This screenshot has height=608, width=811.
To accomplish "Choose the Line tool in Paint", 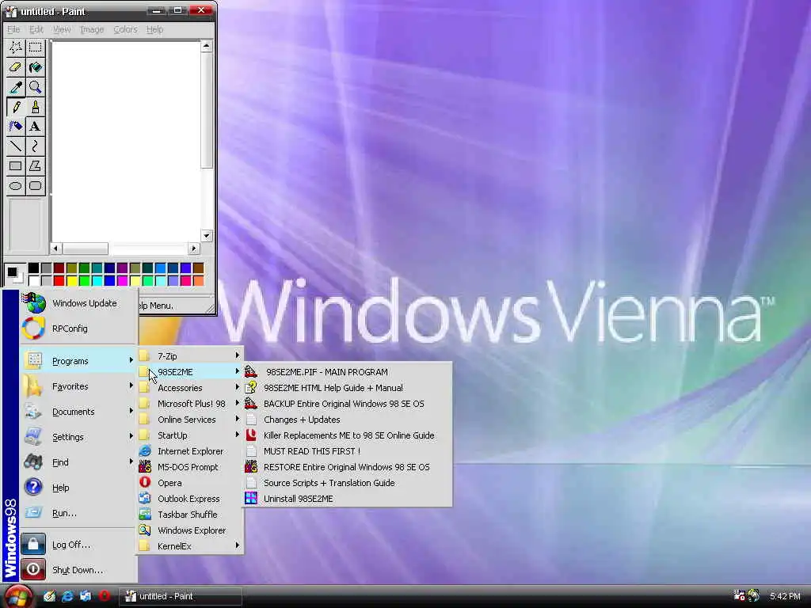I will 16,146.
